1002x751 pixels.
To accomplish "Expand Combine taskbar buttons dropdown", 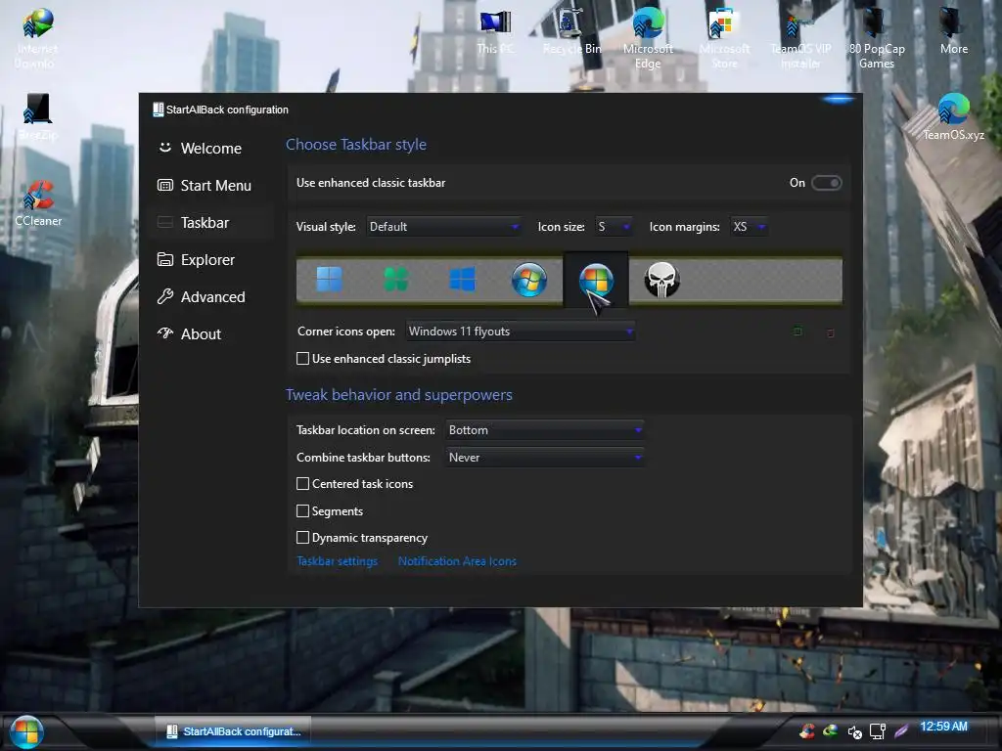I will 544,458.
